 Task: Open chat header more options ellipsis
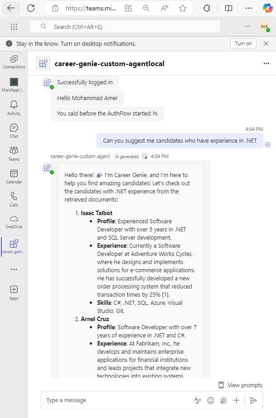point(266,63)
